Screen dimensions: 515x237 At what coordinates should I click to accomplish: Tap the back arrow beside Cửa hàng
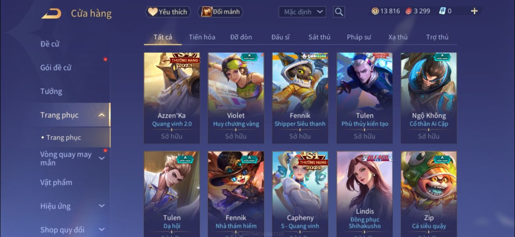51,14
